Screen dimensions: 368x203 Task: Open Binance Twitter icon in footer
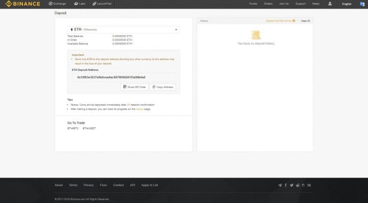pyautogui.click(x=291, y=185)
